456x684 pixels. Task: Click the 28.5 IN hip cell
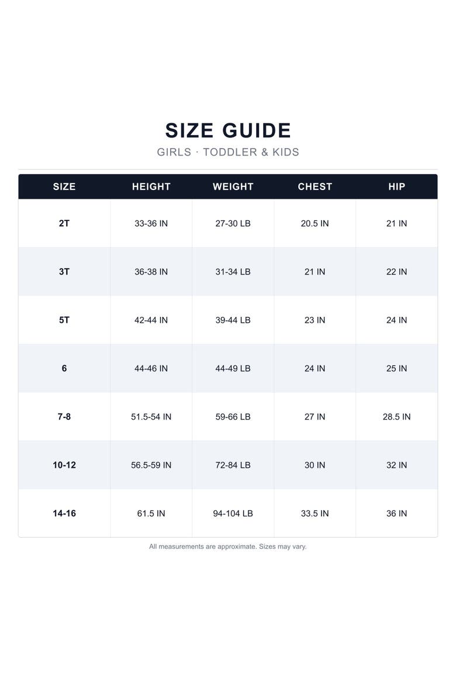tap(396, 417)
